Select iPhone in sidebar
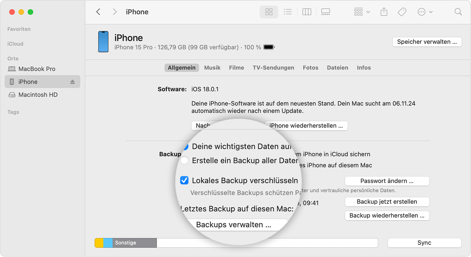Image resolution: width=471 pixels, height=257 pixels. 42,82
